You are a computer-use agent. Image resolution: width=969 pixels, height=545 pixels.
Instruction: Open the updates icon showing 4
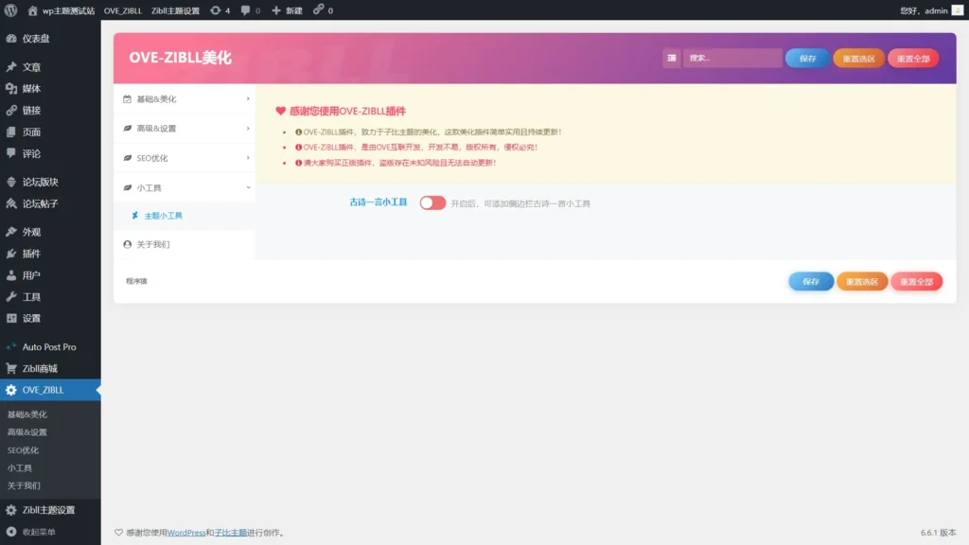point(215,10)
